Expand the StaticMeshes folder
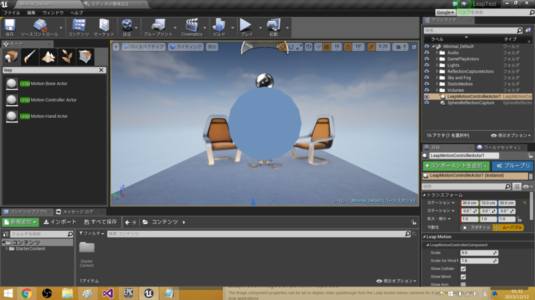Screen dimensions: 535x300 coord(437,84)
